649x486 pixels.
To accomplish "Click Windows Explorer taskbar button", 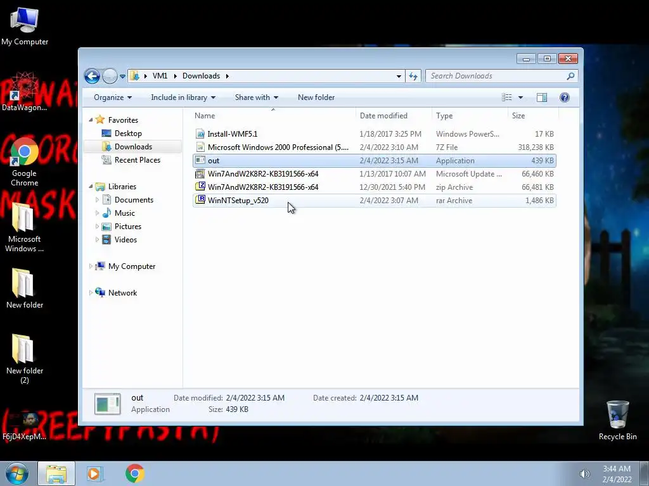I will pyautogui.click(x=56, y=473).
